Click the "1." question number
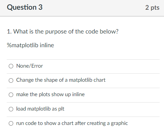Image resolution: width=164 pixels, height=135 pixels. tap(9, 31)
